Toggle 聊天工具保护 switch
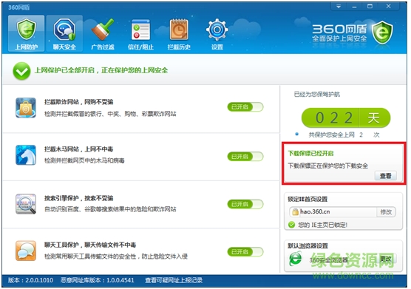411x289 pixels. [x=245, y=252]
